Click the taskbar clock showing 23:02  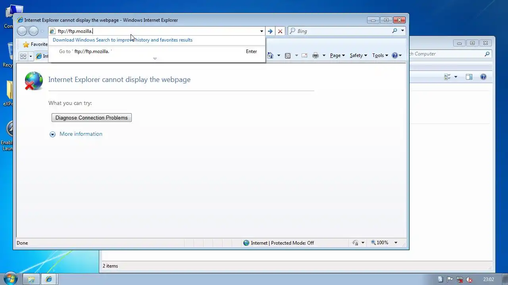click(x=489, y=279)
